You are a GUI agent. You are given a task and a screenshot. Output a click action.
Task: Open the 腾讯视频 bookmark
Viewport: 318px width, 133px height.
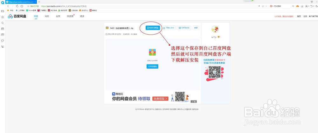63,10
